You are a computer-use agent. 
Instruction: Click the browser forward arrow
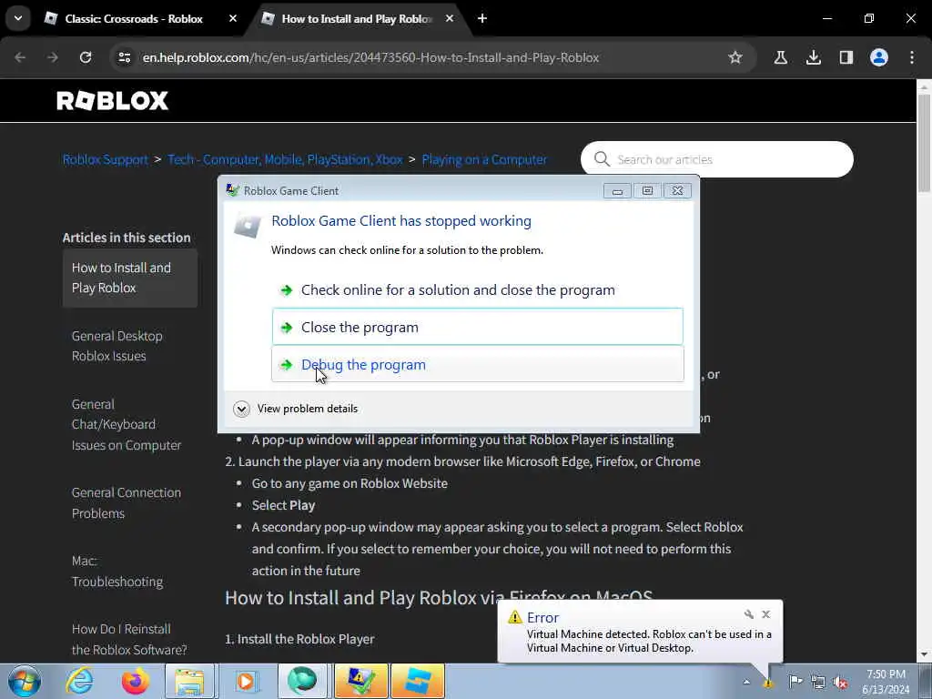(52, 57)
